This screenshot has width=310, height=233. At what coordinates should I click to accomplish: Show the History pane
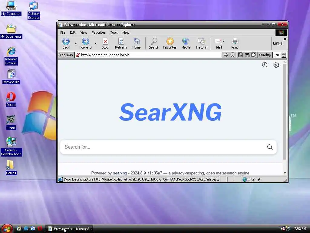coord(201,43)
